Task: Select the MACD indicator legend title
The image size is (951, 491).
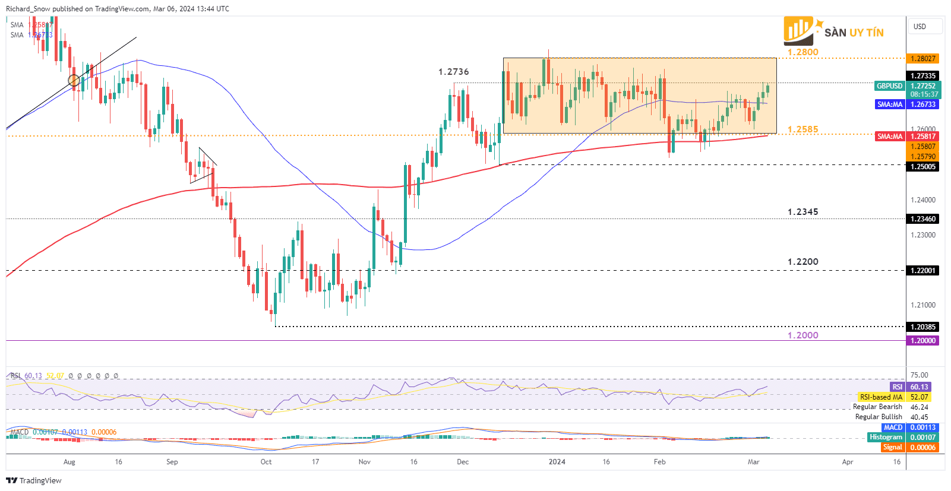Action: pos(20,432)
